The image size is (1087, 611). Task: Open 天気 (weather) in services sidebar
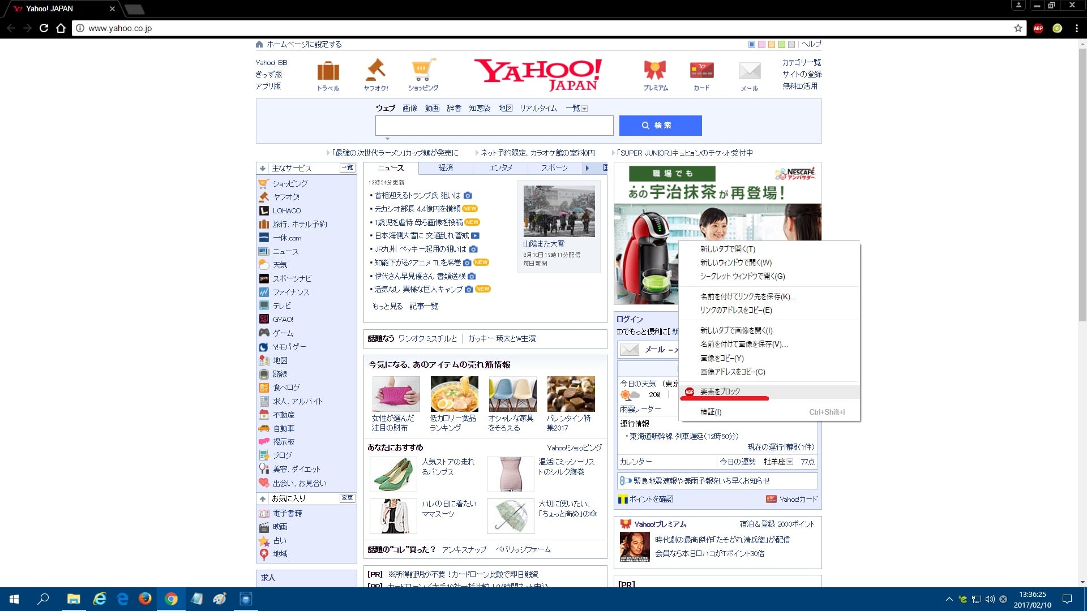(280, 265)
